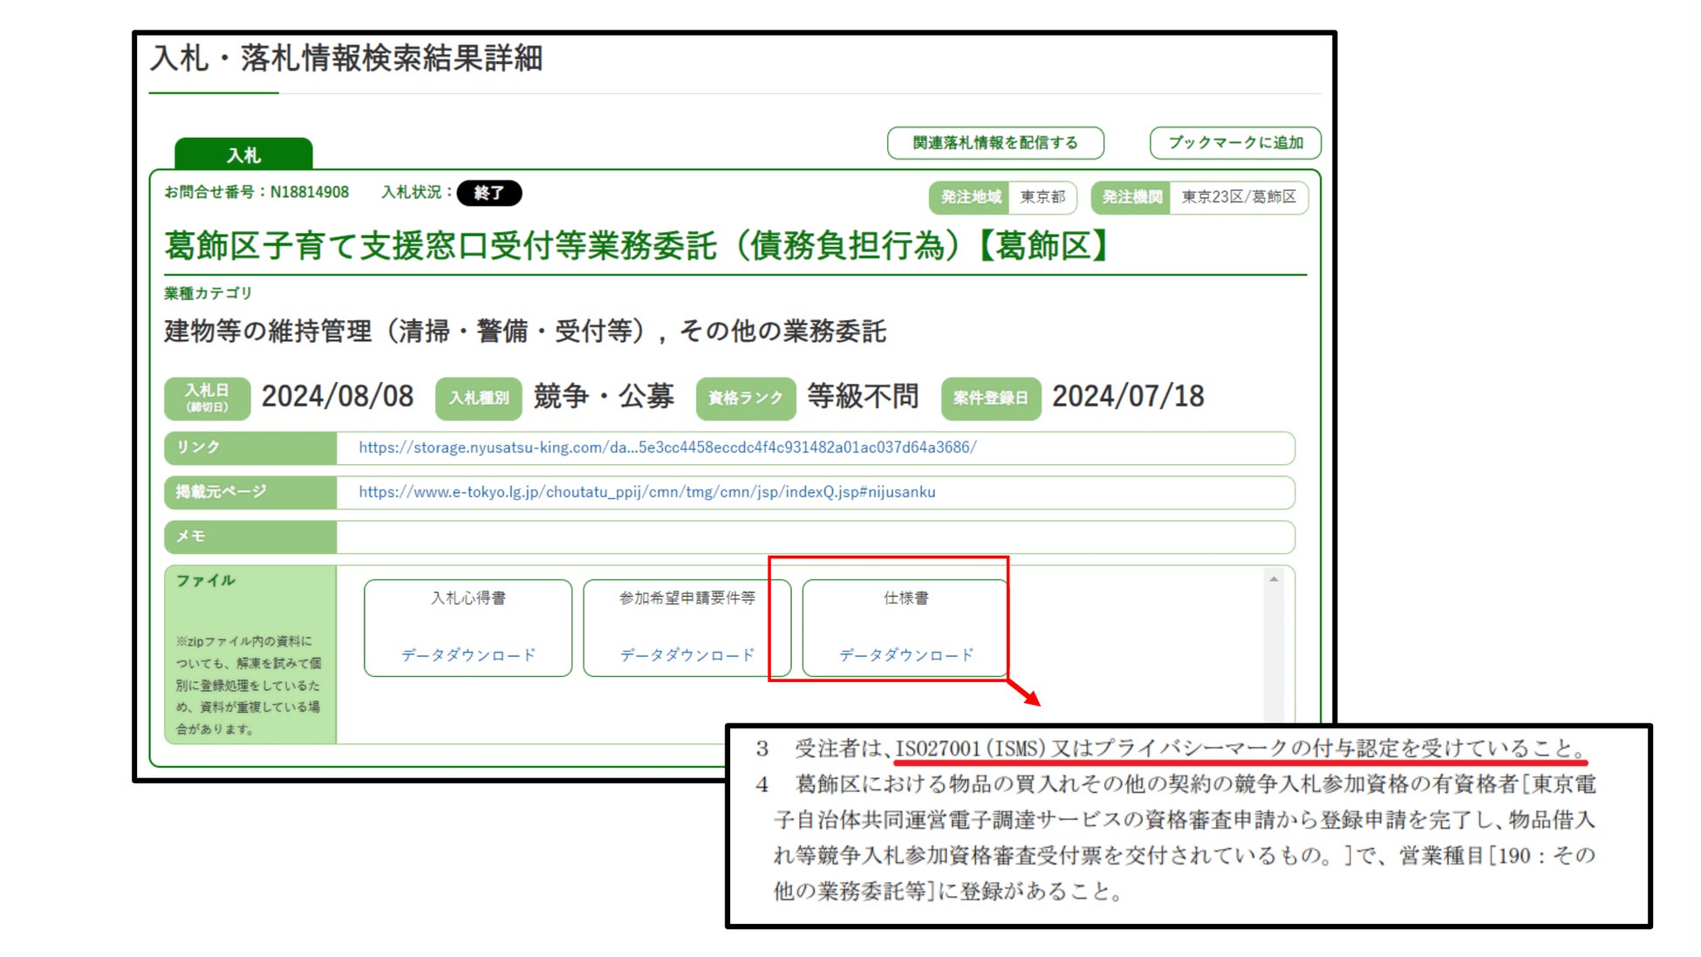Click the 案件登録日 green label

click(990, 398)
